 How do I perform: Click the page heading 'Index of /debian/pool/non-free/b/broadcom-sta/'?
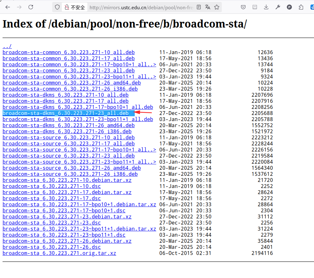pyautogui.click(x=125, y=24)
